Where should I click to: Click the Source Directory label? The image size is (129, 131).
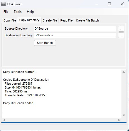pos(16,28)
